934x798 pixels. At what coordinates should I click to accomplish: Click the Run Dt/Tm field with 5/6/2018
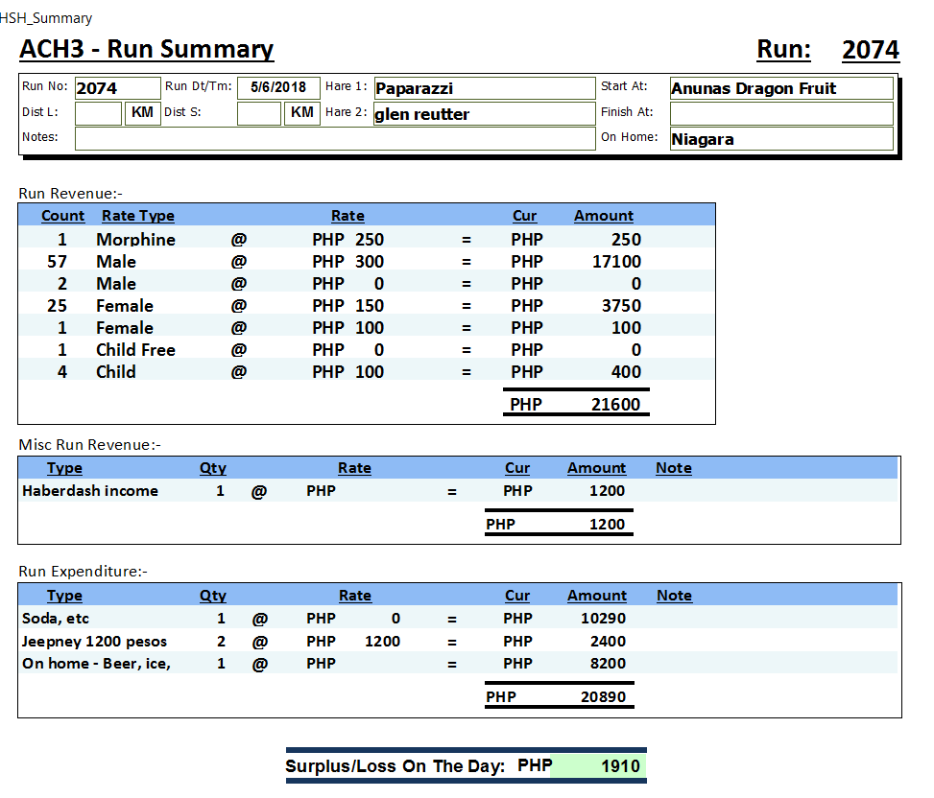pyautogui.click(x=278, y=87)
